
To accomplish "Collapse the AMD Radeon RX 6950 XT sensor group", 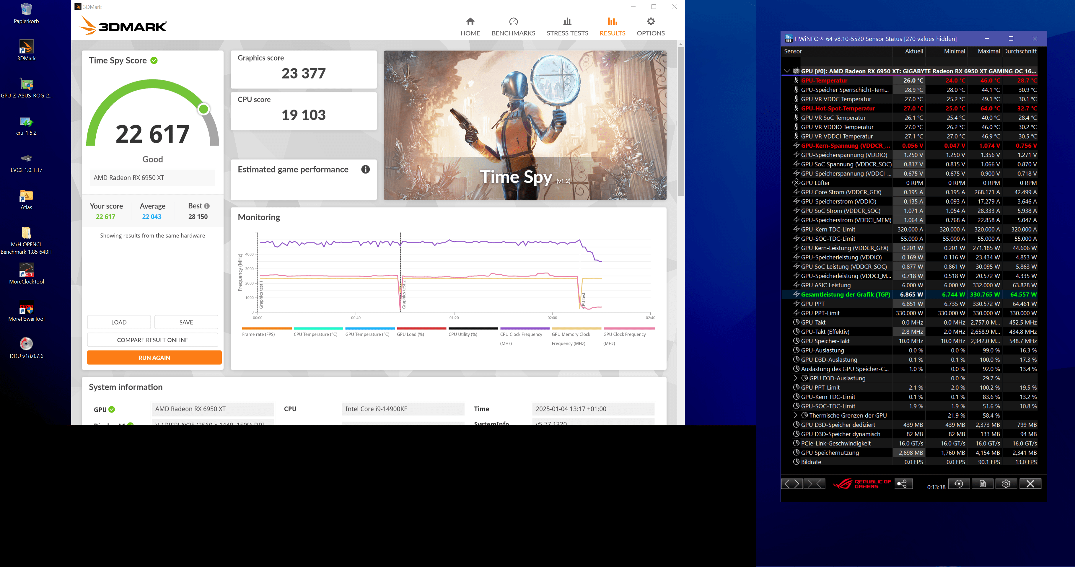I will (787, 71).
